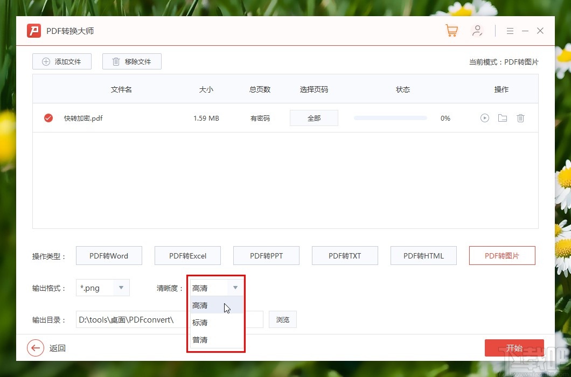Uncheck the 快转加密.pdf file checkbox

coord(48,118)
